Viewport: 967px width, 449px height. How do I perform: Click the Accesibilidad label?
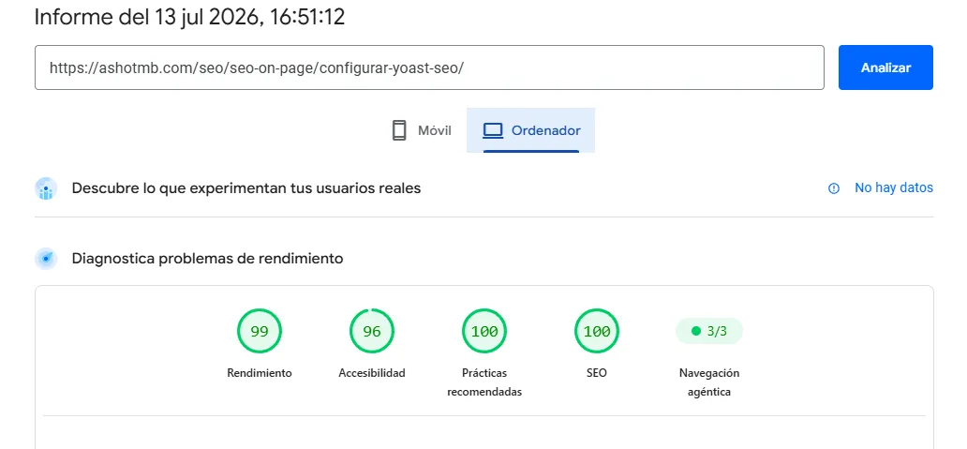coord(372,373)
